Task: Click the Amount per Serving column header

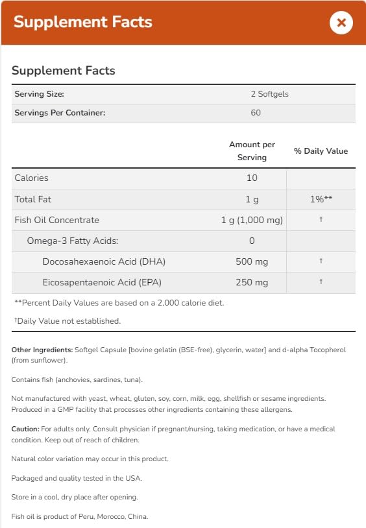Action: click(252, 151)
